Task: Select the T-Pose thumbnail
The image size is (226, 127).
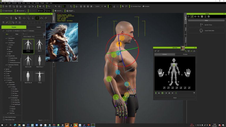Action: 40,77
